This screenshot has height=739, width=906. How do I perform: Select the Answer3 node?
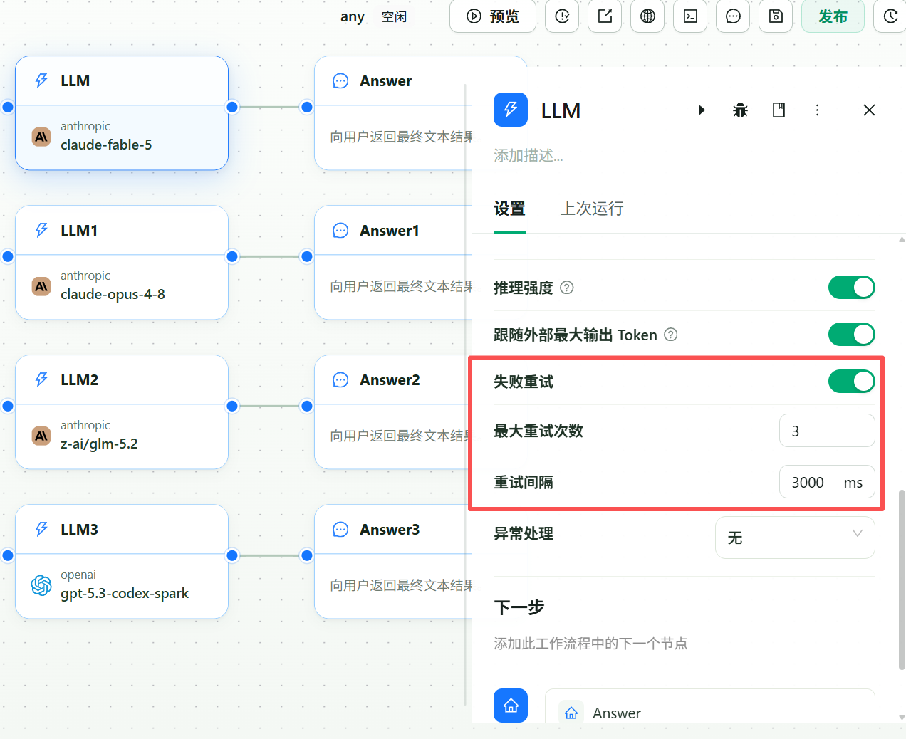pyautogui.click(x=393, y=561)
